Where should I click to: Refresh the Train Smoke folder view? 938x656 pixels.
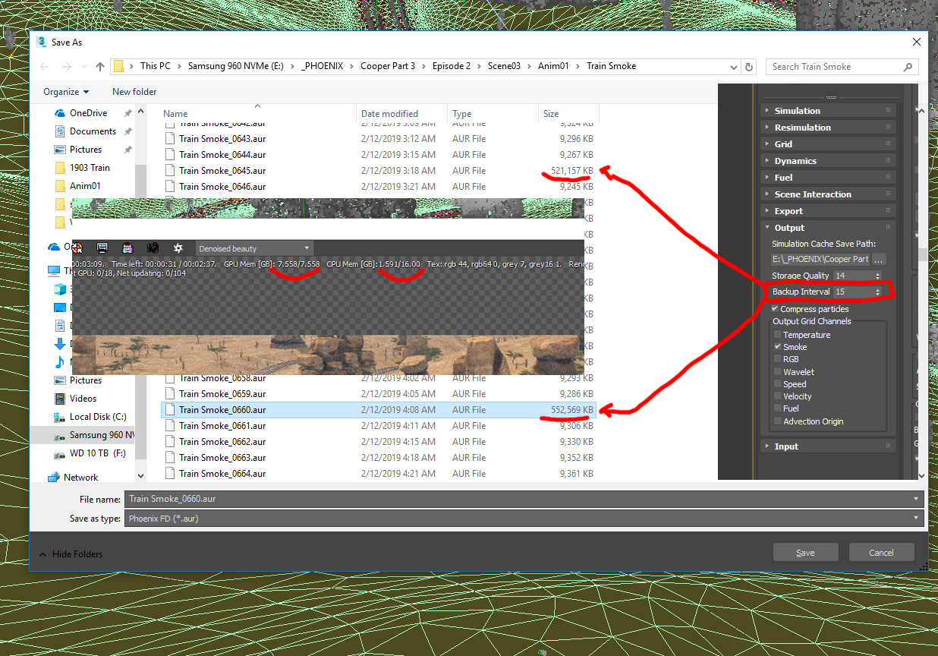point(750,67)
